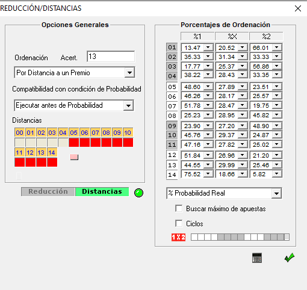307x290 pixels.
Task: Click the red swatch under distance 05
Action: click(74, 143)
